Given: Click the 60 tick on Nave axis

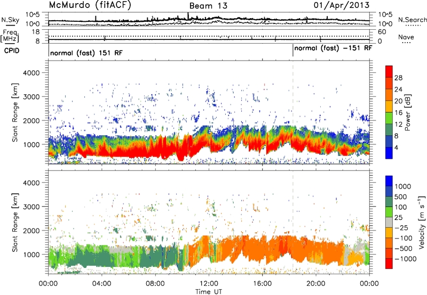Looking at the screenshot, I should [x=382, y=32].
